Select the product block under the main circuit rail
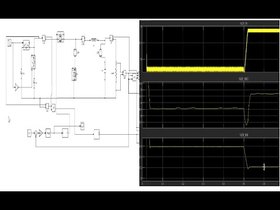This screenshot has height=210, width=280. coord(53,108)
